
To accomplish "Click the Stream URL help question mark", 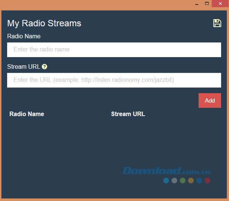I will tap(44, 66).
